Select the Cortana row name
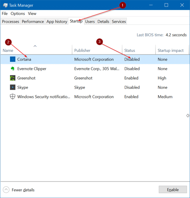 coord(24,59)
